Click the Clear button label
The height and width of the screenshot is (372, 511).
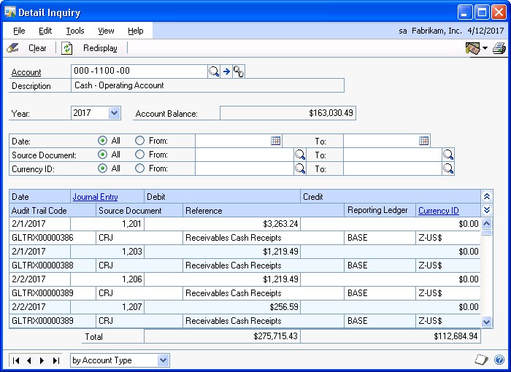click(x=37, y=48)
